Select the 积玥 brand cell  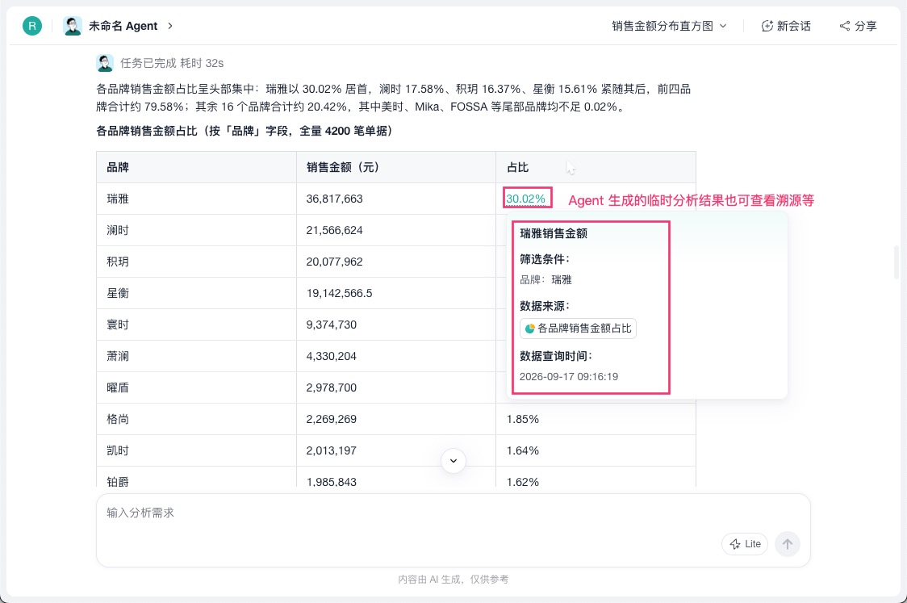(x=197, y=262)
